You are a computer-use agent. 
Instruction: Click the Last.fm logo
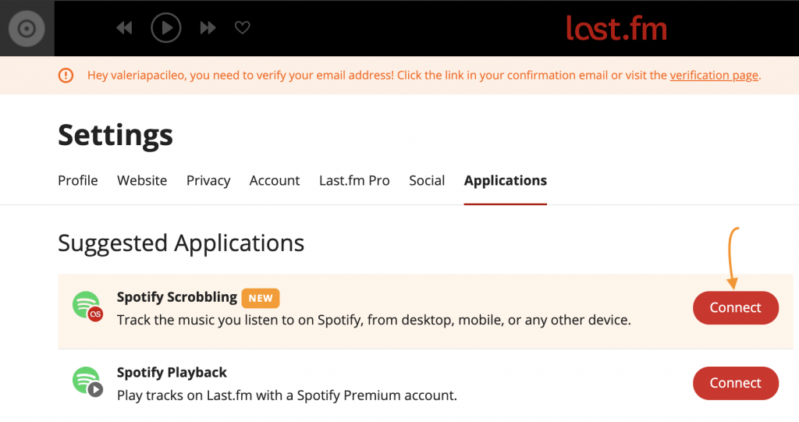tap(616, 29)
